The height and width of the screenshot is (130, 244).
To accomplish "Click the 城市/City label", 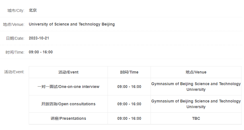I will coord(16,11).
